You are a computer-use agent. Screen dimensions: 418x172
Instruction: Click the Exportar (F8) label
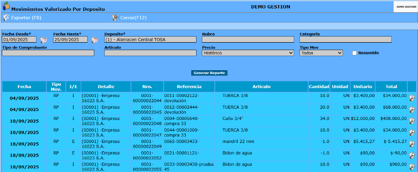click(26, 18)
